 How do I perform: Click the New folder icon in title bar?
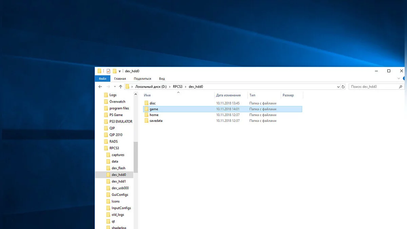coord(115,71)
